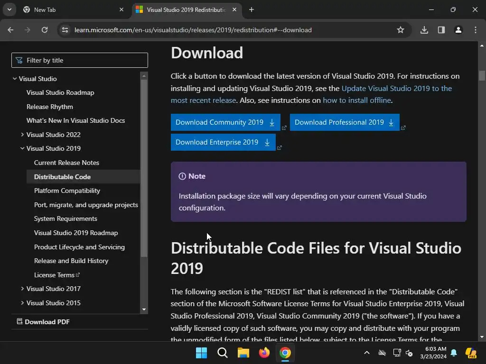This screenshot has width=486, height=364.
Task: Open File Explorer from taskbar
Action: point(243,353)
